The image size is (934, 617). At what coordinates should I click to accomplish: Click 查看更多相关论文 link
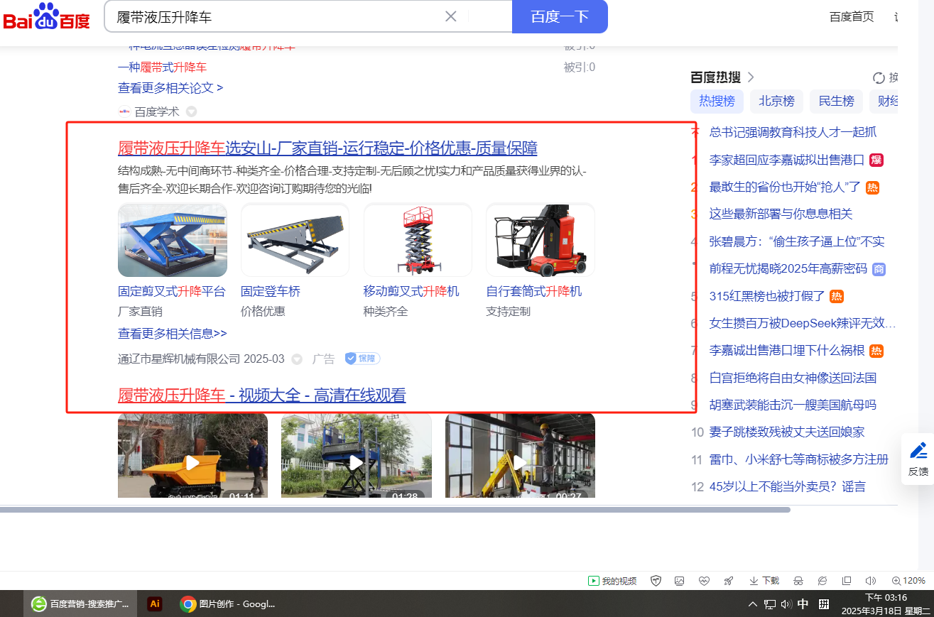170,88
